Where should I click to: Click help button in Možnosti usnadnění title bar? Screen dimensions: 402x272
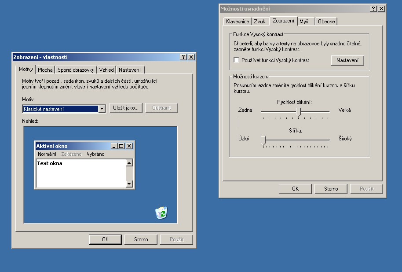click(373, 9)
